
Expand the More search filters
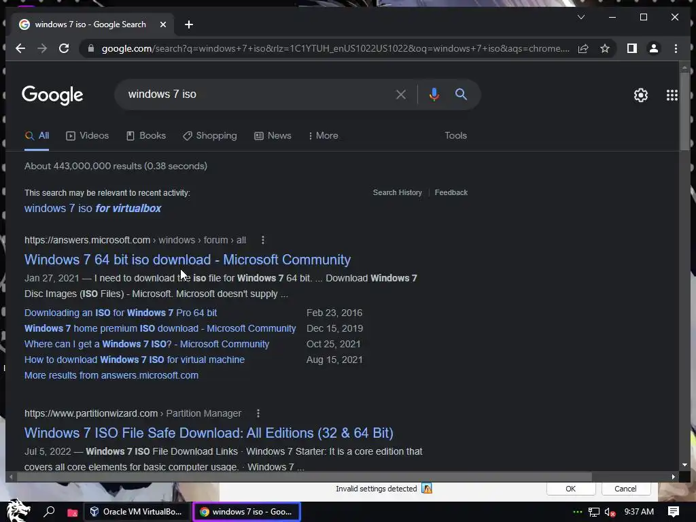pyautogui.click(x=323, y=135)
